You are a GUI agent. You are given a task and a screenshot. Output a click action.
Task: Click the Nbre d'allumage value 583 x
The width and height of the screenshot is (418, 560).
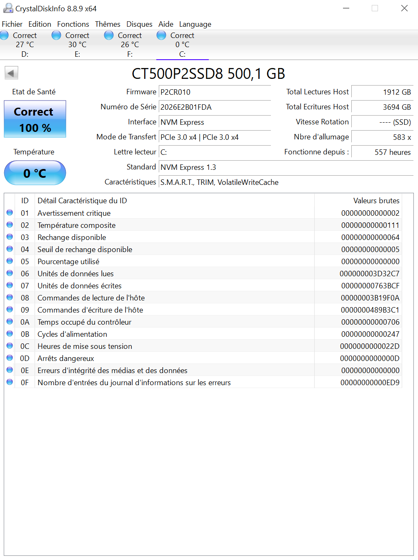(x=383, y=137)
